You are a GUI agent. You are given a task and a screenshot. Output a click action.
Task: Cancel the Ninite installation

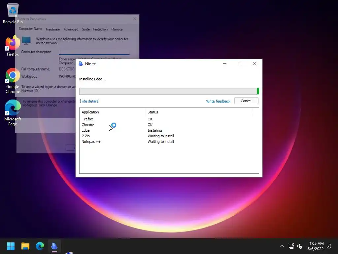[x=246, y=101]
